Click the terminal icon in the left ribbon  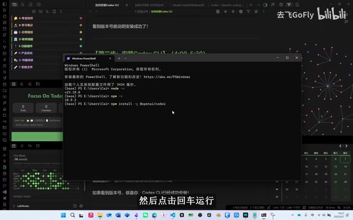coord(4,41)
